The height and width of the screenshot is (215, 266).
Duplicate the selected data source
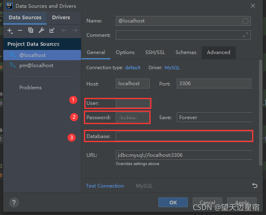(x=31, y=30)
